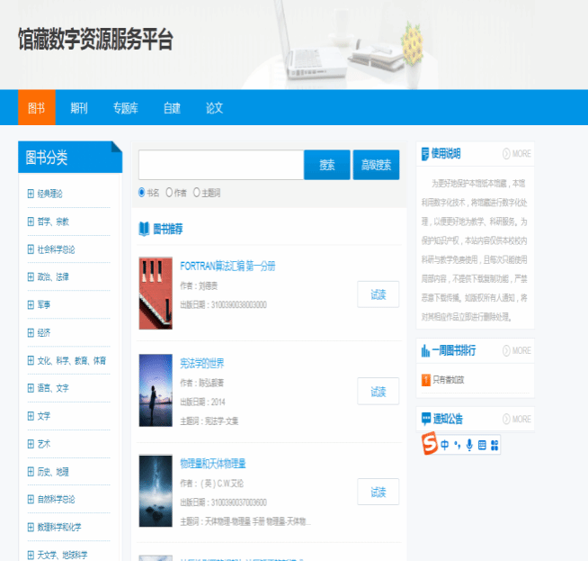Click the 图书推荐 open book icon
This screenshot has height=561, width=588.
[x=144, y=229]
